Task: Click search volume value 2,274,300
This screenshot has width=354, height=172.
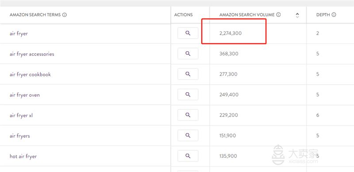Action: 231,33
